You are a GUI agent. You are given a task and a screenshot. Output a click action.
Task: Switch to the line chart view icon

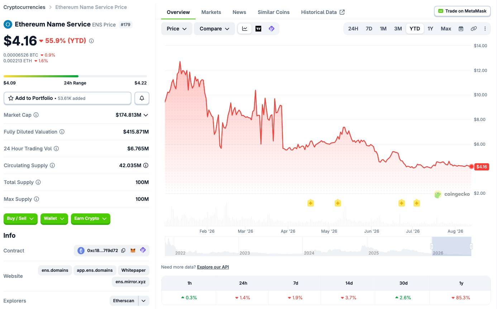coord(245,29)
